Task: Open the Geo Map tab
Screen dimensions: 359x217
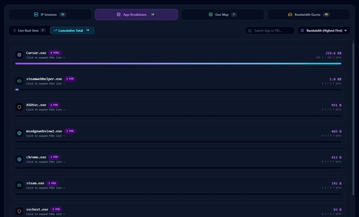Action: (223, 15)
